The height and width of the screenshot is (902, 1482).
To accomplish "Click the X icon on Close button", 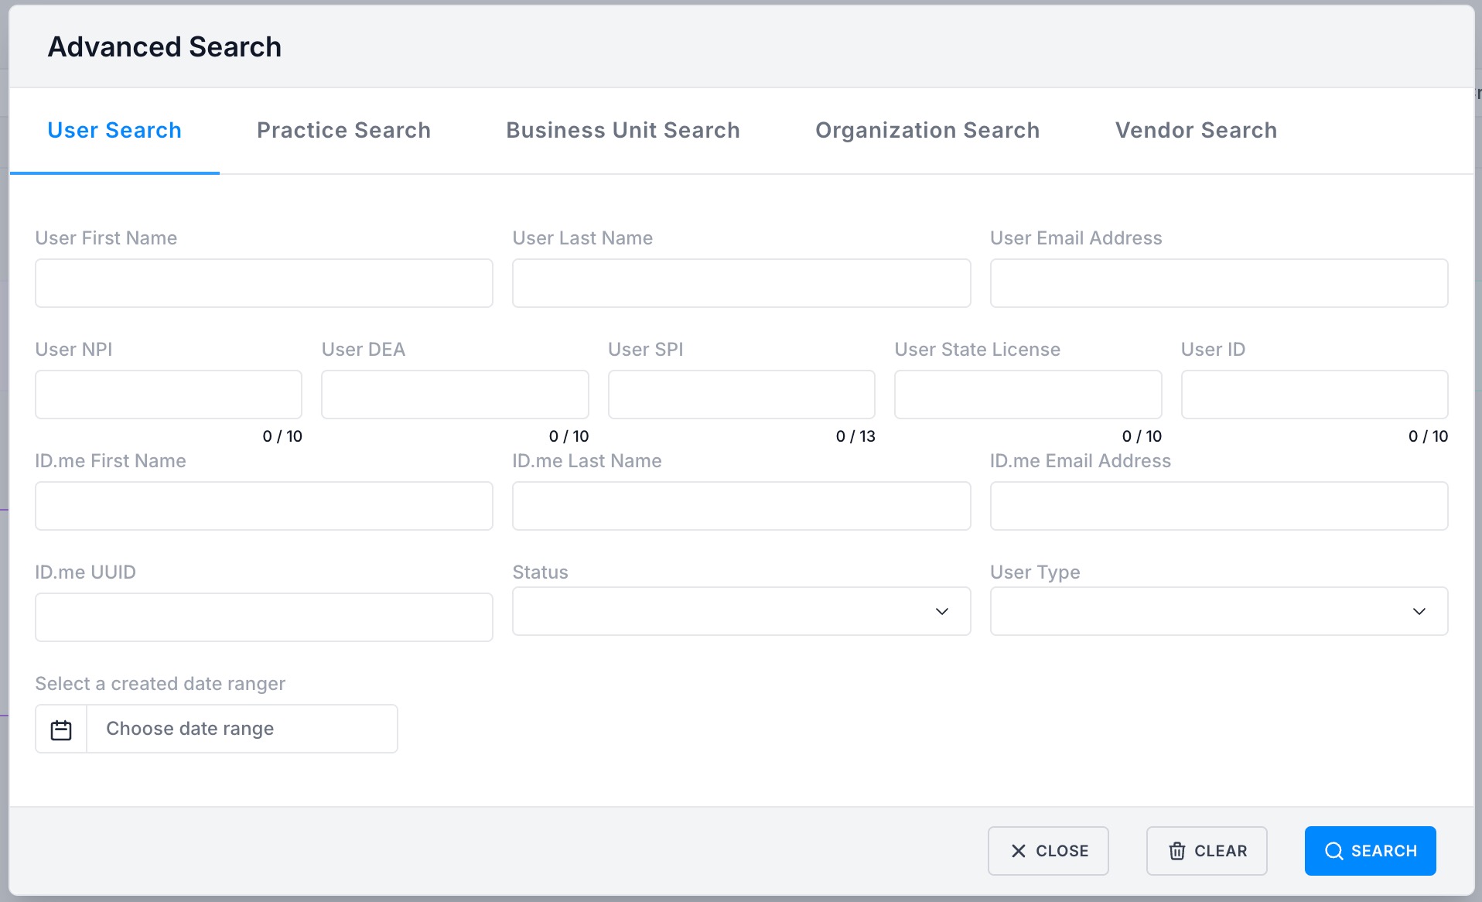I will click(x=1019, y=851).
